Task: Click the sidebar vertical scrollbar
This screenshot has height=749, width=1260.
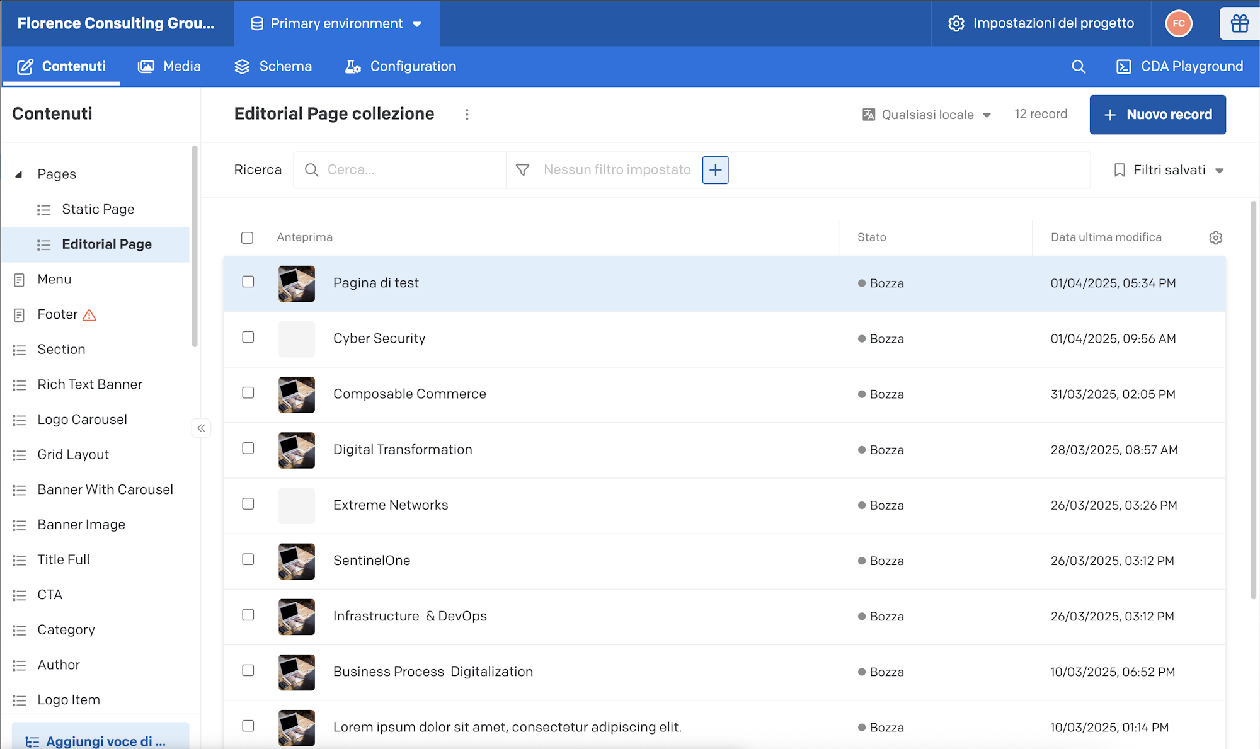Action: (x=195, y=246)
